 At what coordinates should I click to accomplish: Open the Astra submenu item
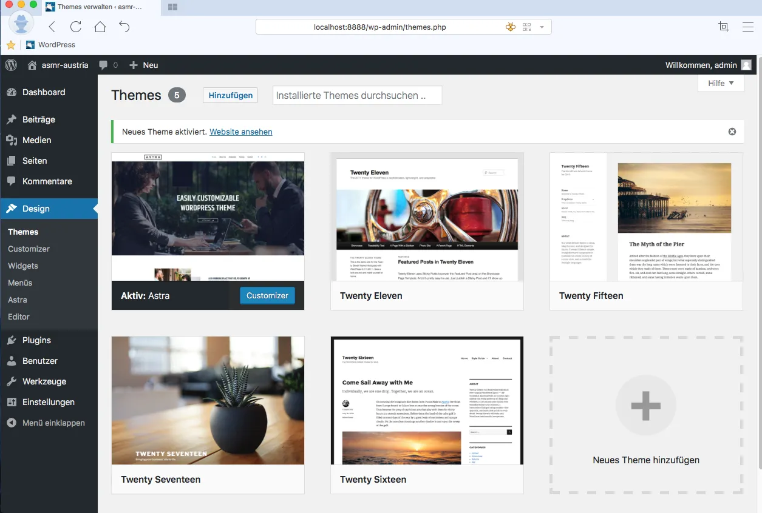(18, 300)
